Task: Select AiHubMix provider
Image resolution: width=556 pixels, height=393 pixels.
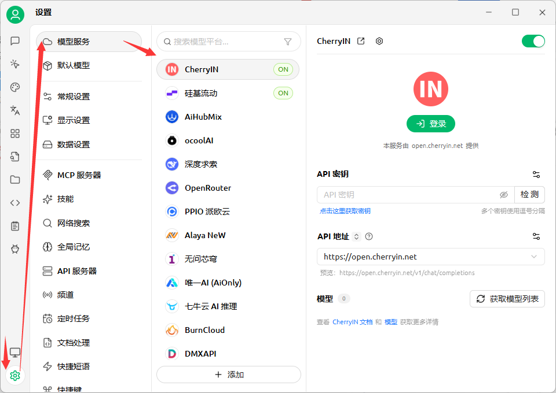Action: click(228, 117)
